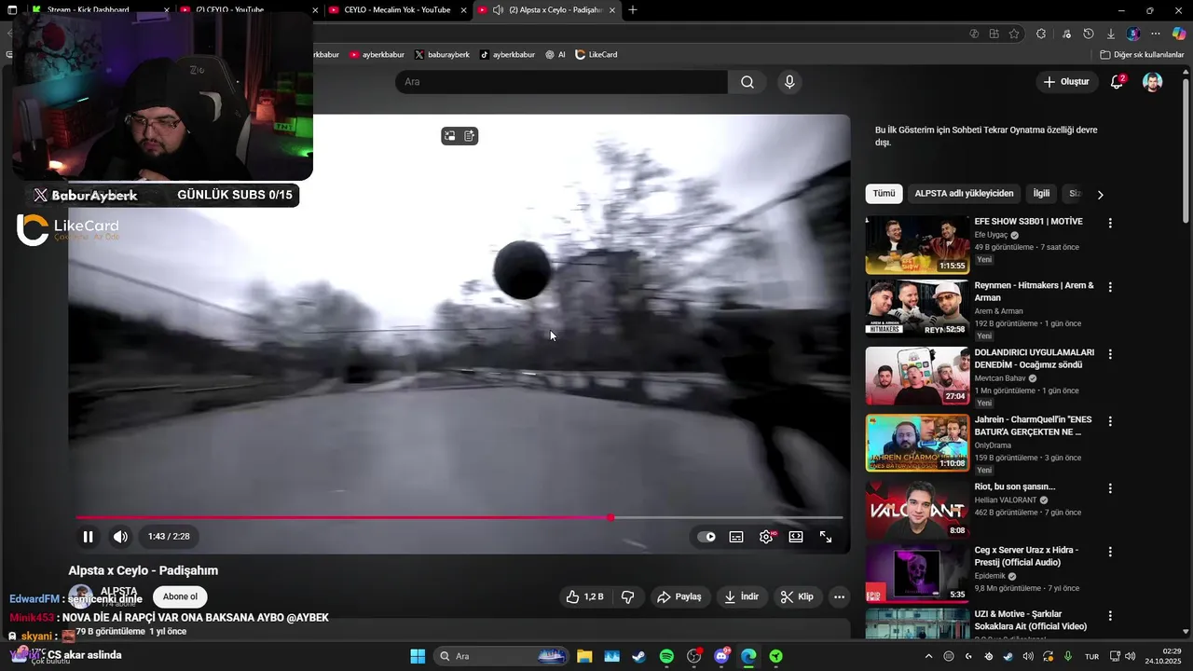Like the video (1,2 B)

click(584, 596)
